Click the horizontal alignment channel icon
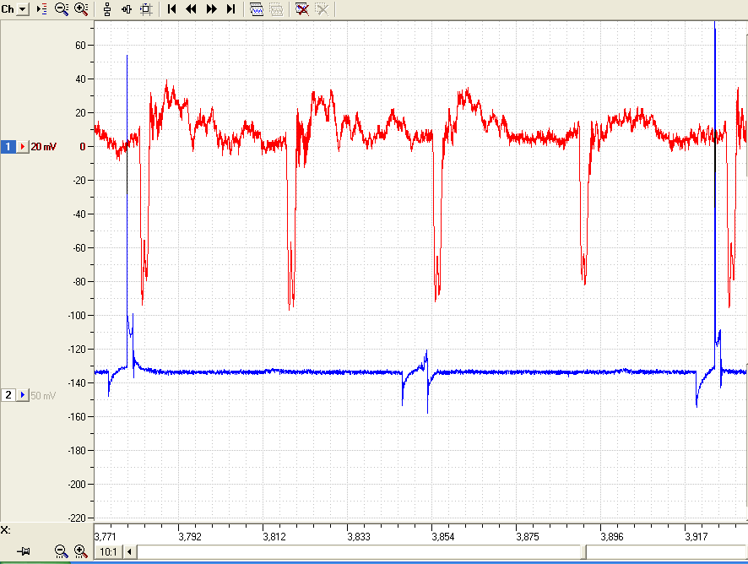Viewport: 748px width, 564px height. coord(127,9)
